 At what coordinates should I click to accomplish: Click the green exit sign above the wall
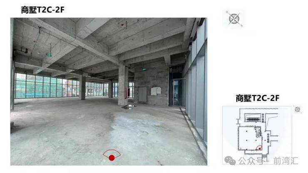(144, 69)
